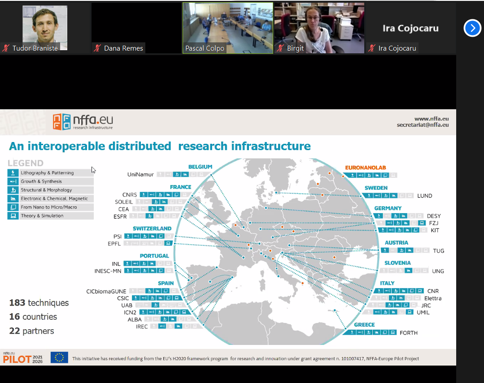
Task: Click the LUND partner label
Action: [x=425, y=196]
